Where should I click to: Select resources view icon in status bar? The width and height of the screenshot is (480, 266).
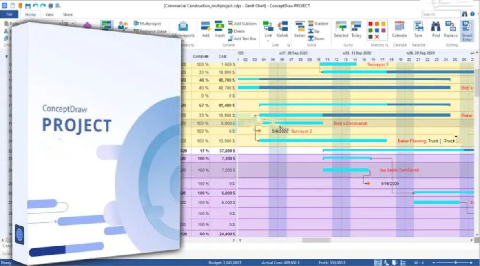(x=386, y=263)
